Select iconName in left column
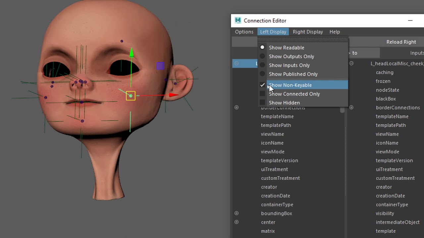 [272, 143]
